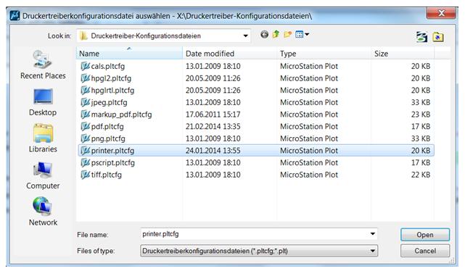The width and height of the screenshot is (465, 274).
Task: Click the MicroStation icon in title bar
Action: tap(15, 15)
